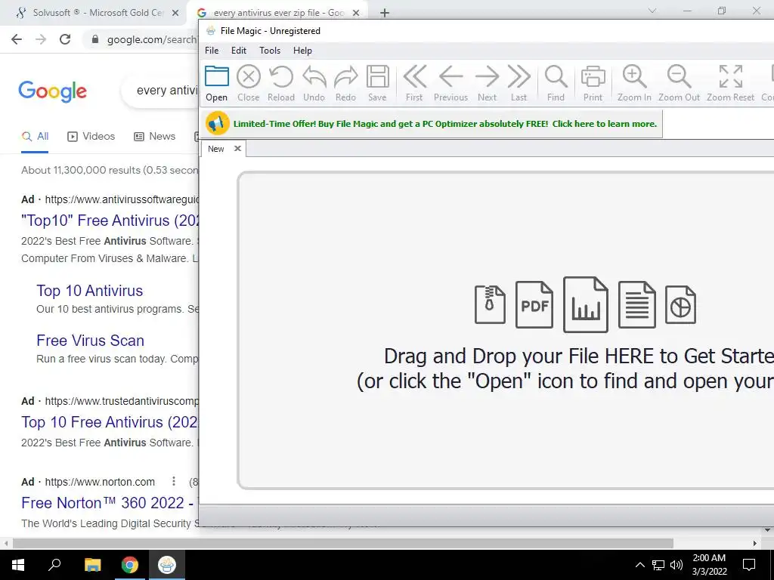Viewport: 774px width, 580px height.
Task: Open Windows taskbar search
Action: tap(54, 565)
